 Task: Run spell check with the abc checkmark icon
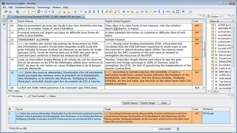click(x=183, y=12)
